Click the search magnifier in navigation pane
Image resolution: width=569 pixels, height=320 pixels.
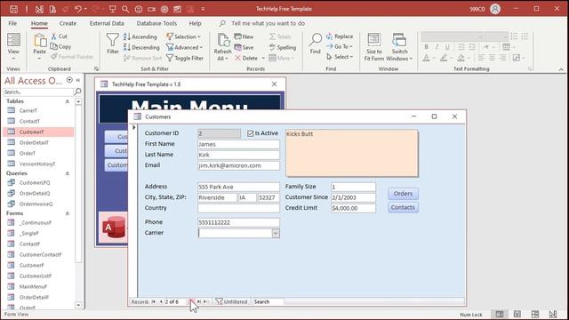(x=77, y=92)
